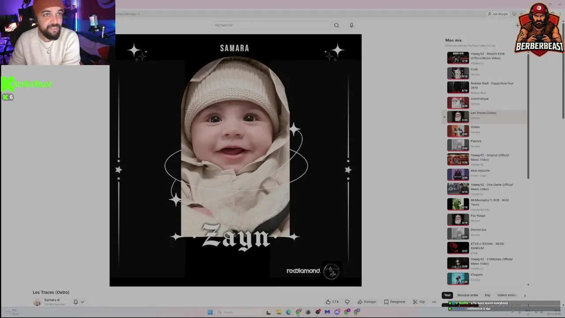Select Musique arabe filter chip
This screenshot has width=565, height=318.
(x=467, y=295)
